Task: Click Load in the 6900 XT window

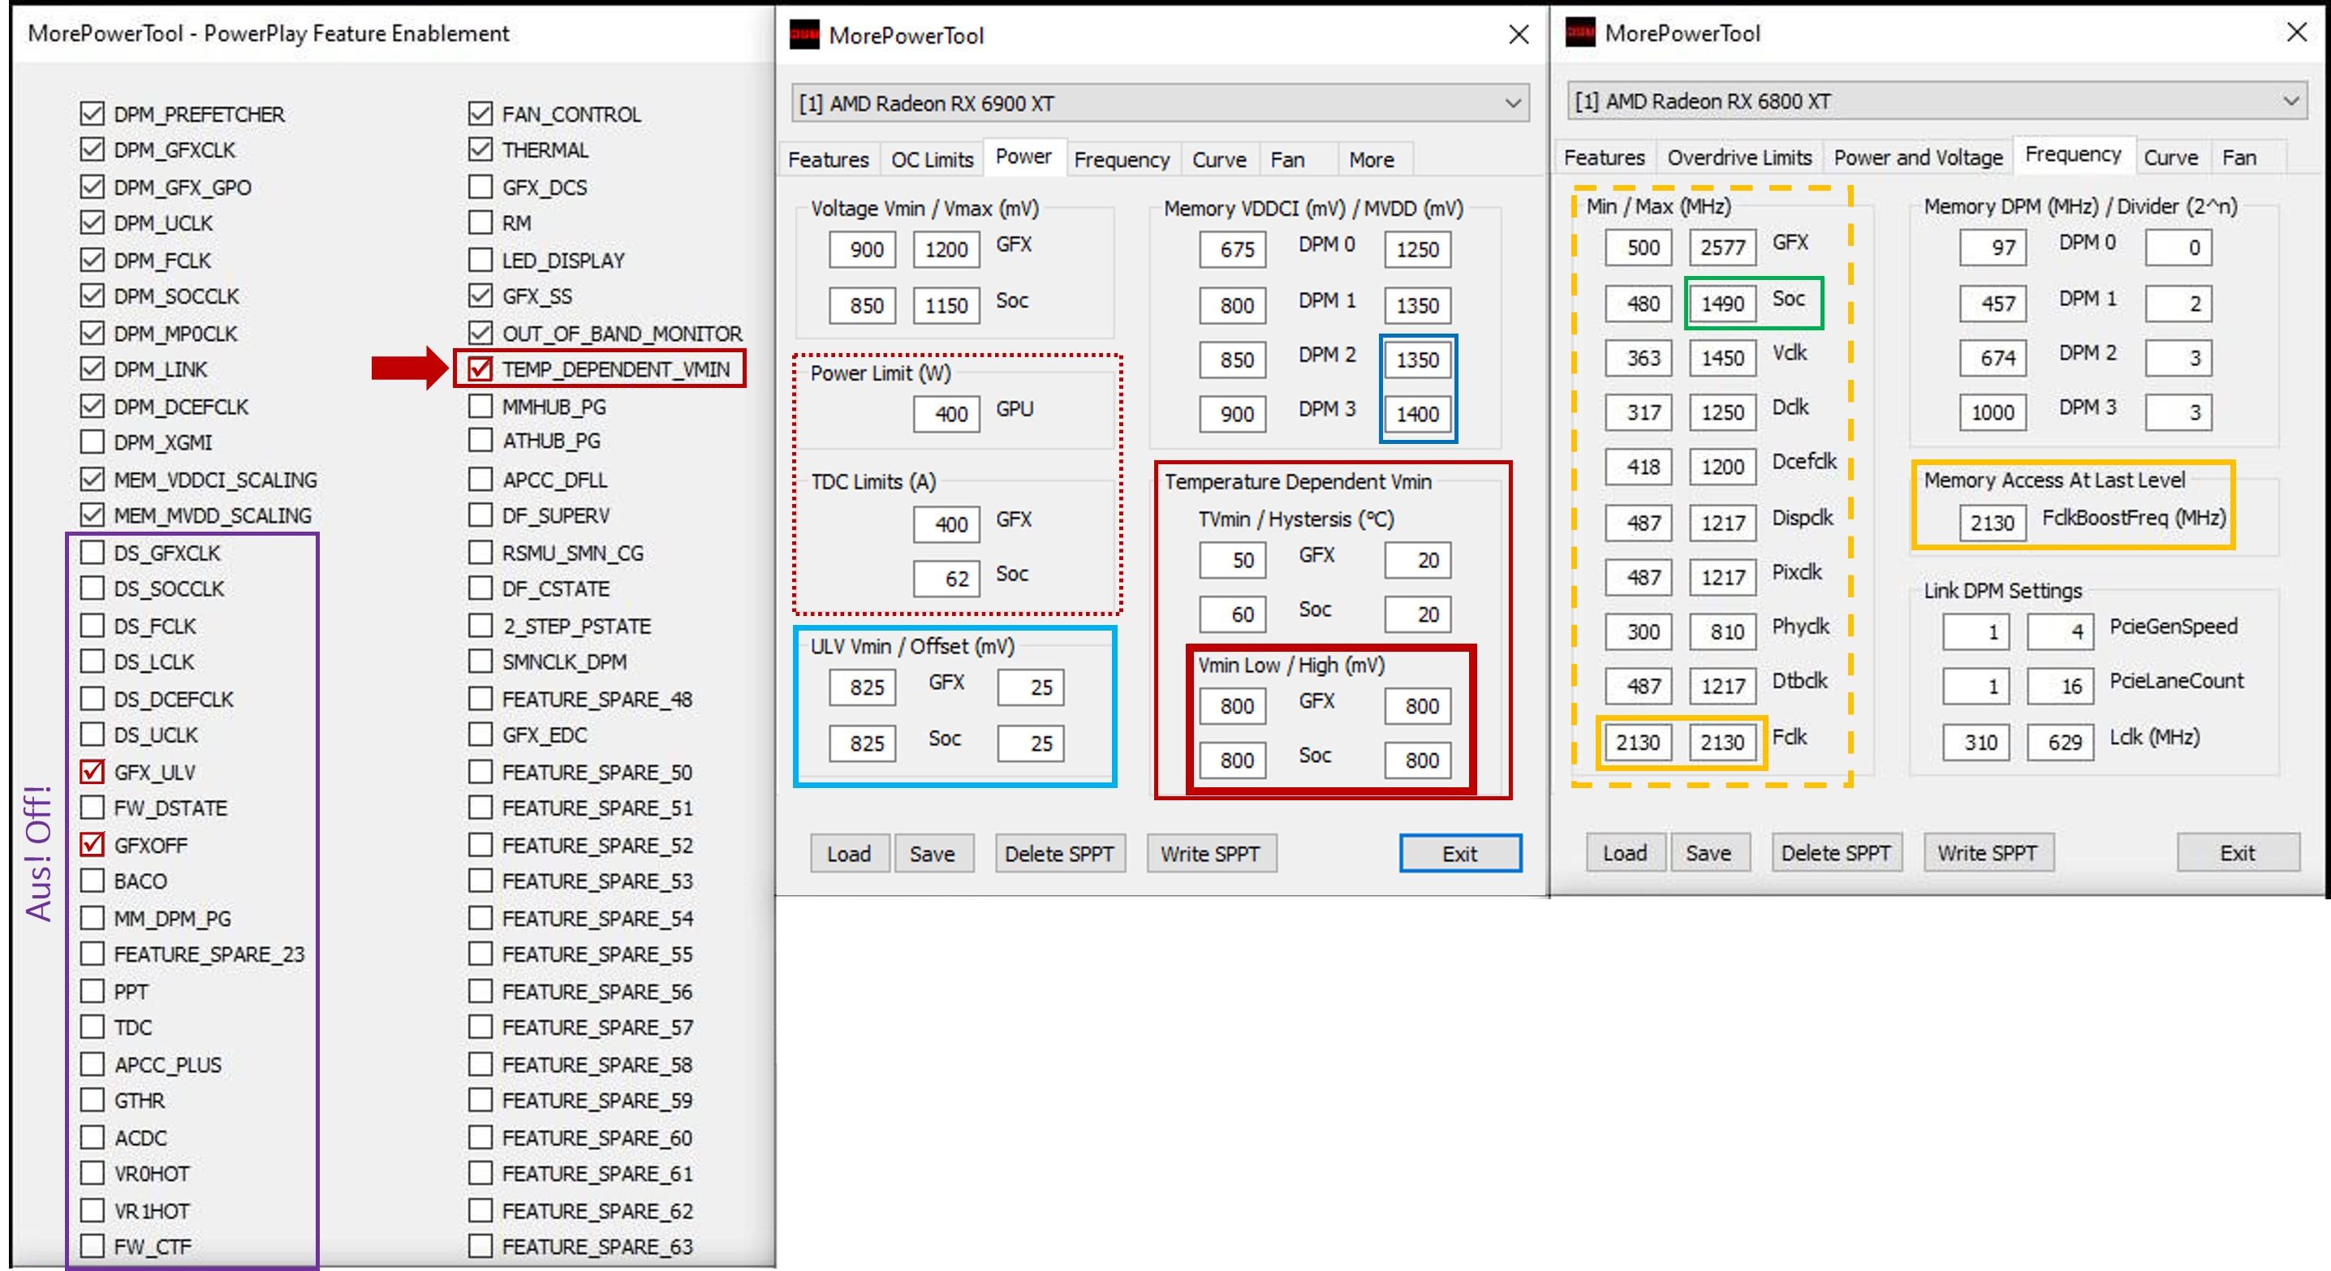Action: click(849, 853)
